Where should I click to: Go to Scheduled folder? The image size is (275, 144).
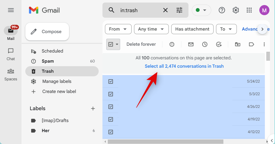click(x=52, y=51)
